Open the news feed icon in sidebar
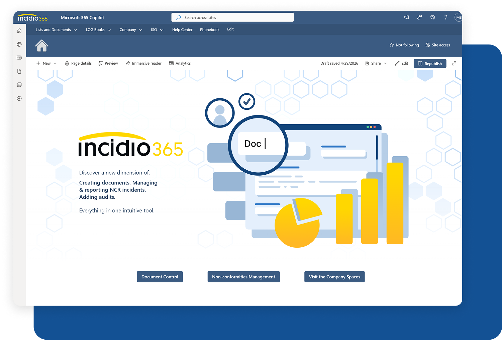Image resolution: width=502 pixels, height=340 pixels. coord(19,58)
